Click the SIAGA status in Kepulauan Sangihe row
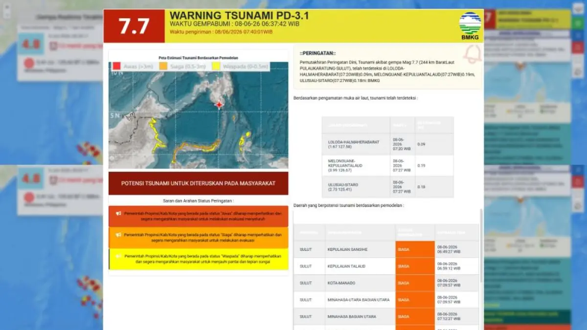The image size is (587, 330). click(x=415, y=249)
